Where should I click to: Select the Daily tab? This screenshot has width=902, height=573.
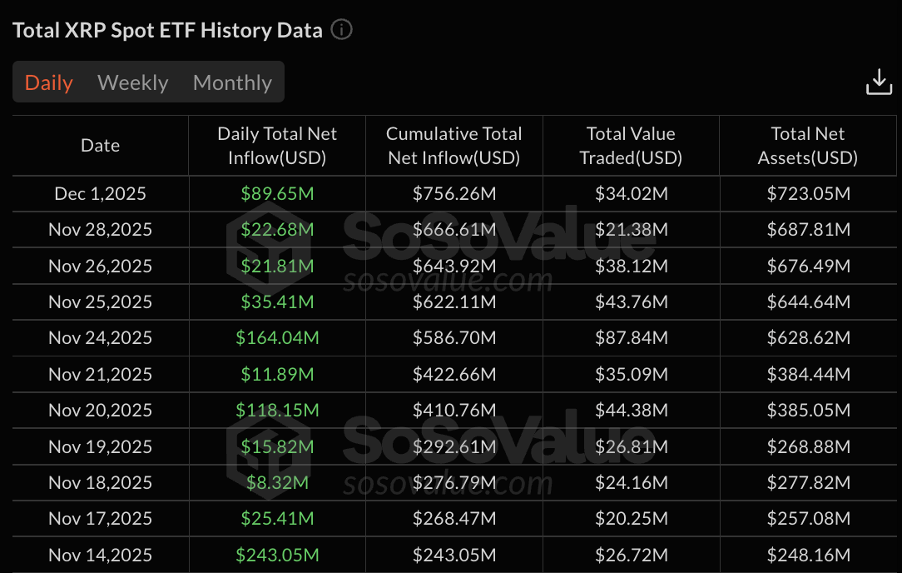click(49, 82)
